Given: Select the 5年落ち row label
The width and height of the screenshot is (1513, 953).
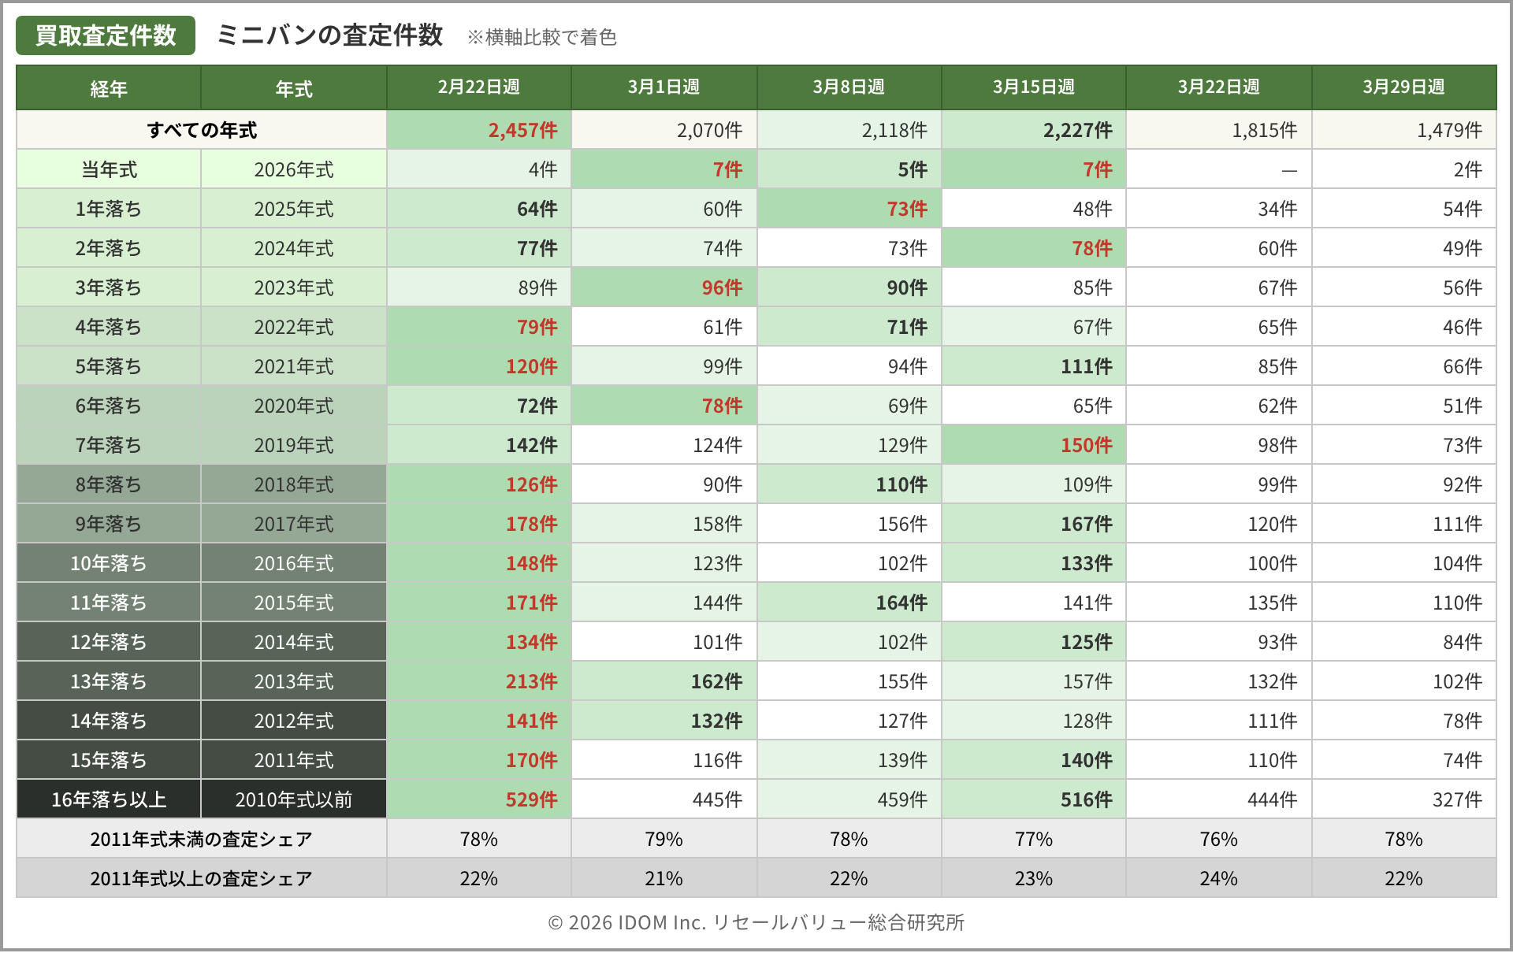Looking at the screenshot, I should [109, 366].
